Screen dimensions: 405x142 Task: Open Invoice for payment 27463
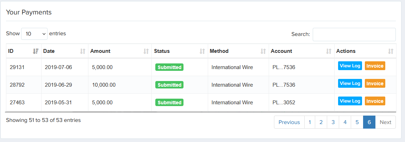coord(375,101)
